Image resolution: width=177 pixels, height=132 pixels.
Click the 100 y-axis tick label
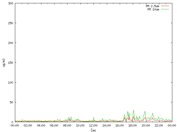11,82
